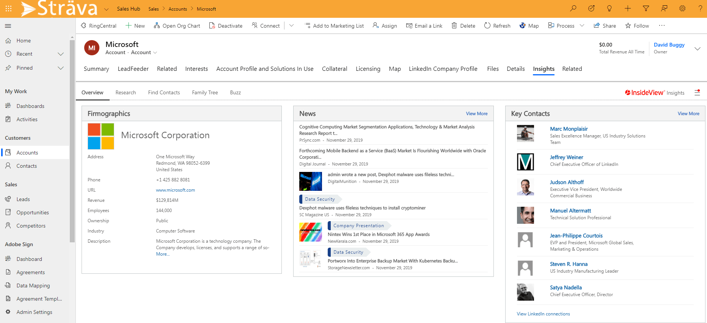The width and height of the screenshot is (707, 323).
Task: Open Admin Settings in sidebar
Action: pos(35,312)
